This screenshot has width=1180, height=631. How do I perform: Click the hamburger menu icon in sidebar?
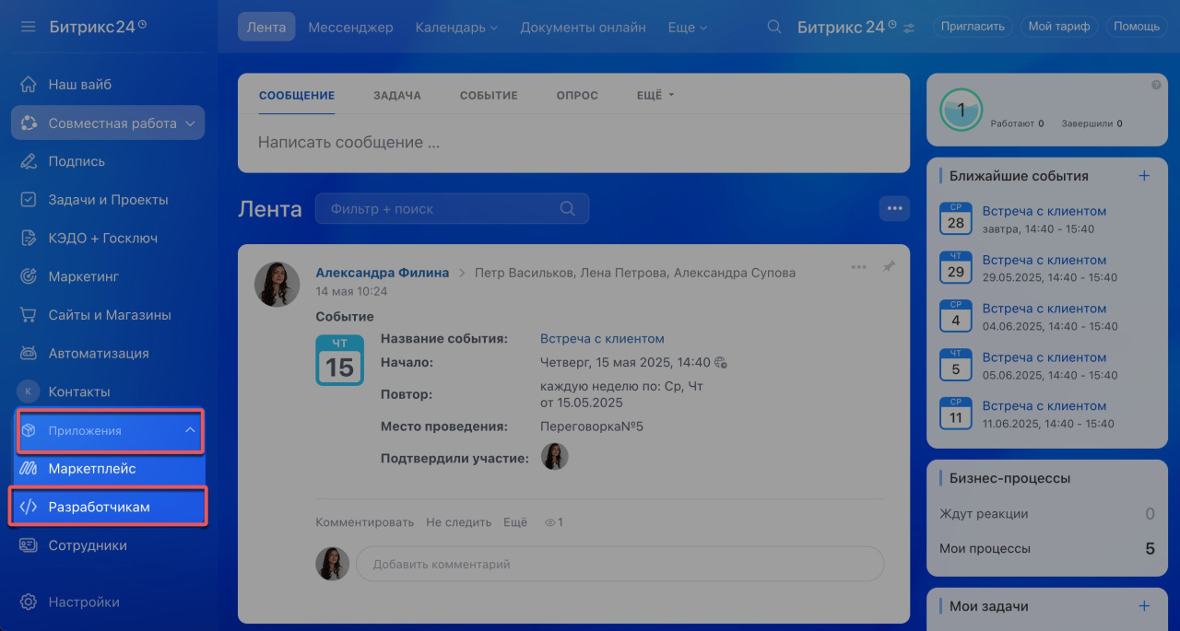(x=29, y=27)
